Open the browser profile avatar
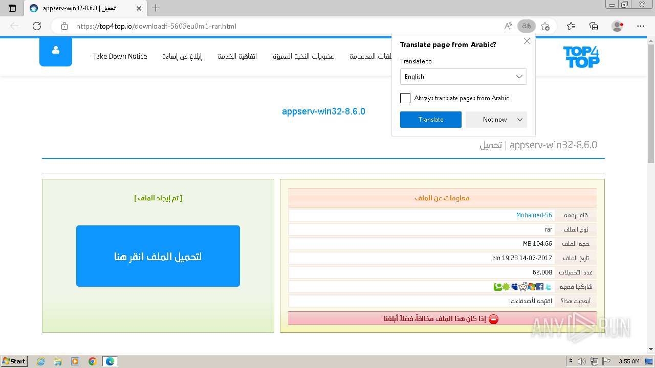 618,26
